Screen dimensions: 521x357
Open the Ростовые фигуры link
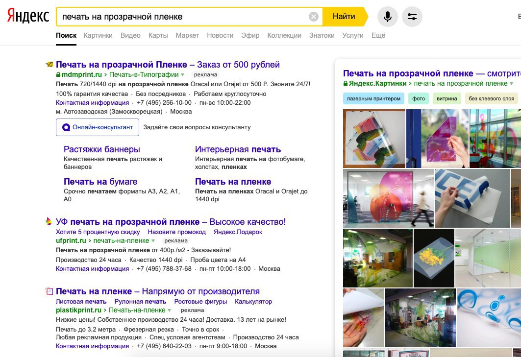pyautogui.click(x=200, y=302)
